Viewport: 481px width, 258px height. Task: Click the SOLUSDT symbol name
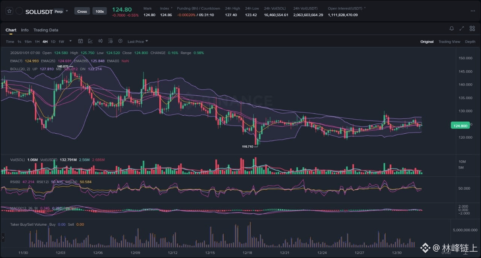39,12
